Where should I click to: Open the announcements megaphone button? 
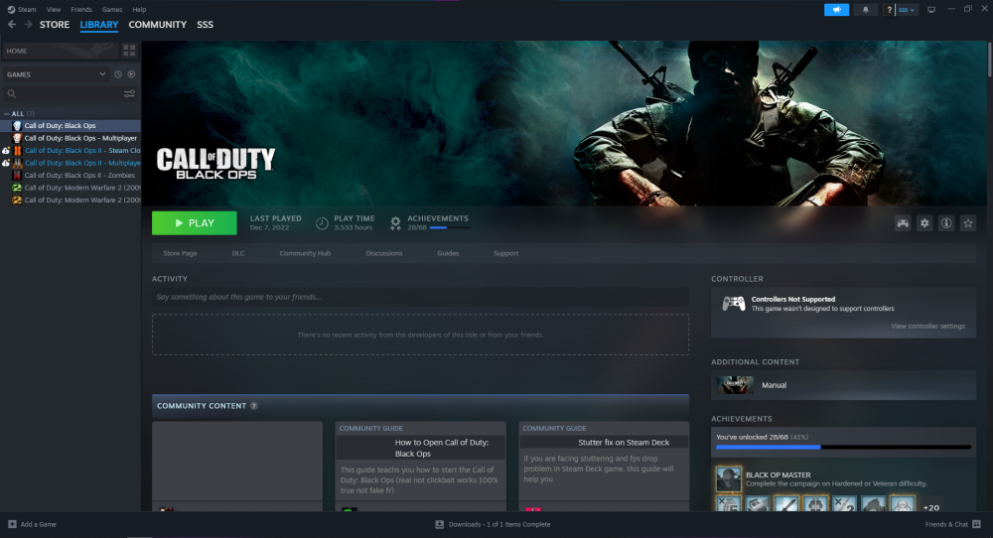pos(836,10)
